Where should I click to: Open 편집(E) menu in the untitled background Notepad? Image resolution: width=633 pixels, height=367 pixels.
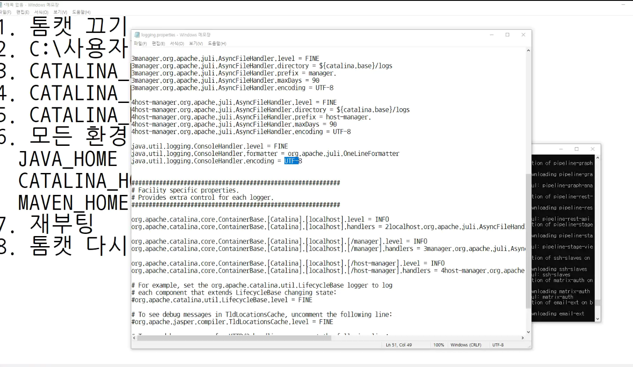click(23, 12)
